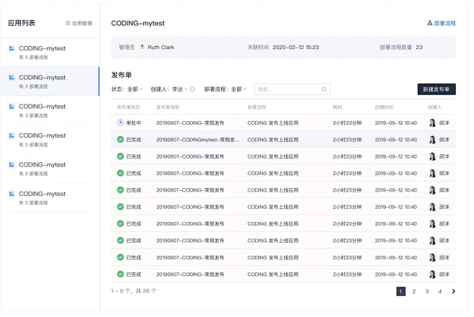Go to page 2 in the pagination
474x317 pixels.
point(413,292)
